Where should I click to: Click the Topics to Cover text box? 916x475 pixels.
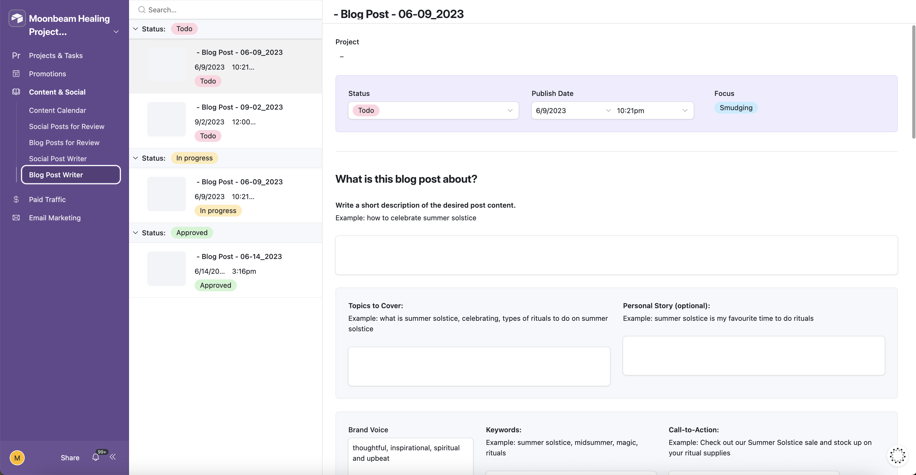[479, 366]
